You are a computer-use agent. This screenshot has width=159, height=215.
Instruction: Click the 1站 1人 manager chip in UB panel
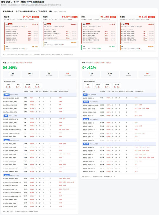click(x=88, y=86)
